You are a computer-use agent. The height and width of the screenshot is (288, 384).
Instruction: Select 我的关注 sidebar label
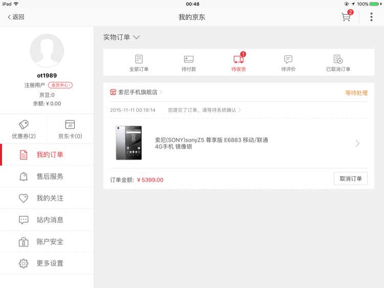[x=50, y=198]
